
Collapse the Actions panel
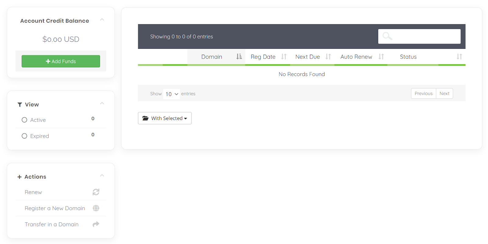pyautogui.click(x=102, y=176)
